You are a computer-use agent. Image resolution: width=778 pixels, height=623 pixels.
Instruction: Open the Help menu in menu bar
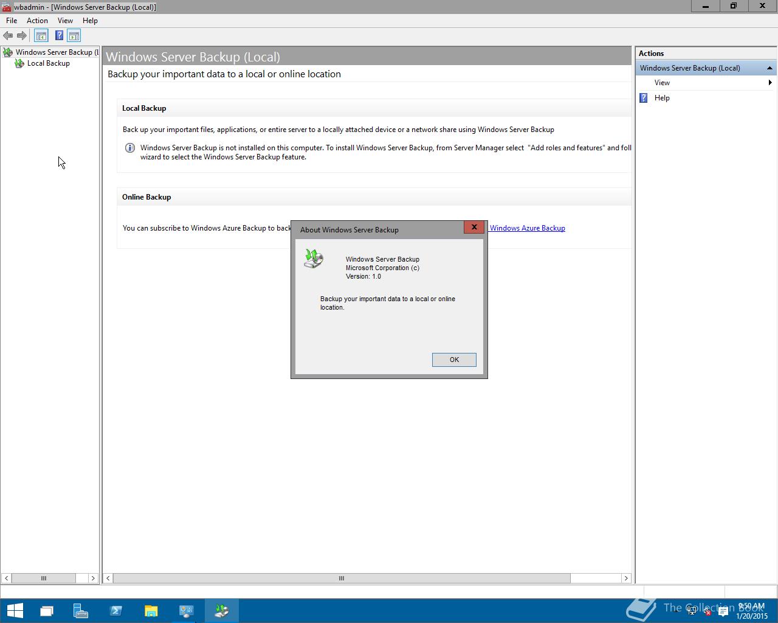[90, 21]
